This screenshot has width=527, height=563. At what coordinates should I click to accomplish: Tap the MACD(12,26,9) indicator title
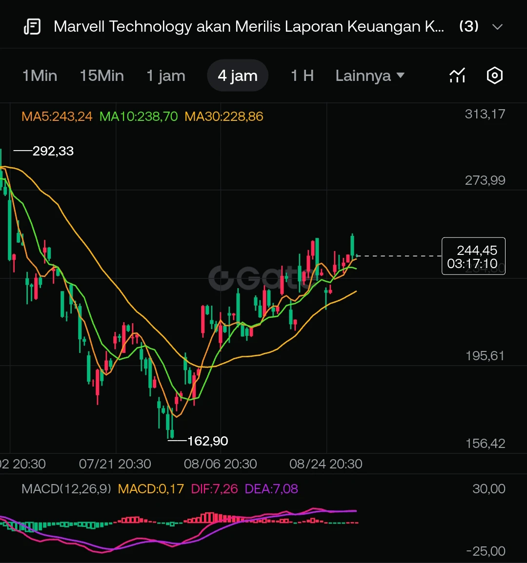pyautogui.click(x=66, y=489)
